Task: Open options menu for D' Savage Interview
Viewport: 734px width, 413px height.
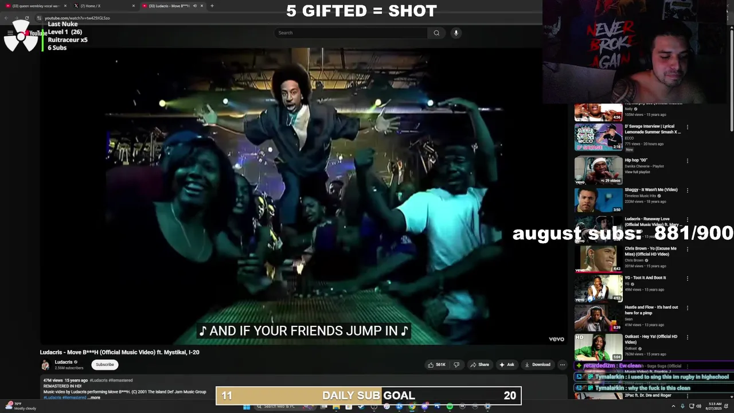Action: coord(687,127)
